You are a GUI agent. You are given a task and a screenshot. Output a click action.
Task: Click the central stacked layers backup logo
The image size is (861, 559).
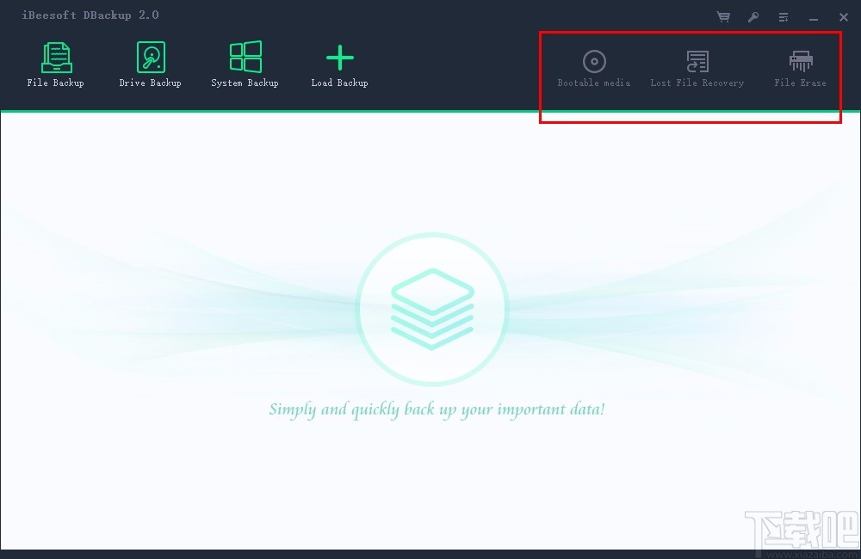click(433, 308)
